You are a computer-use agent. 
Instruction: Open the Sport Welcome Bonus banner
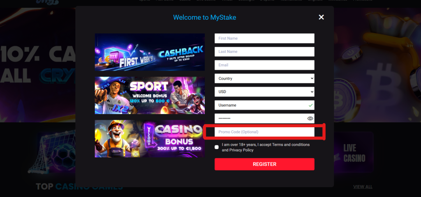click(x=150, y=95)
